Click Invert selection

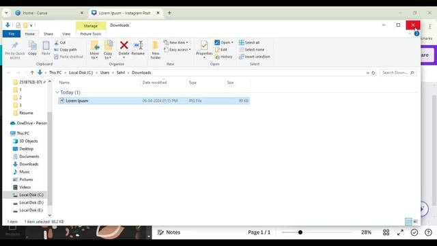tap(254, 57)
